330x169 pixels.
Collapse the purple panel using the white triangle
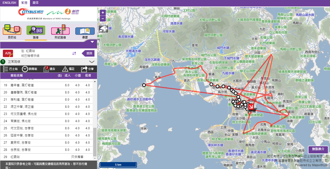pos(92,42)
